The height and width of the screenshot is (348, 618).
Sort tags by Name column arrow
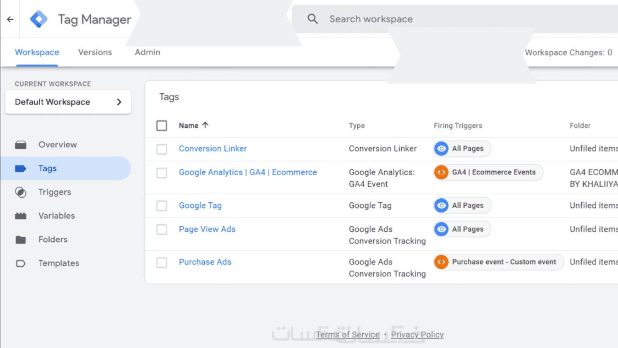pyautogui.click(x=205, y=125)
